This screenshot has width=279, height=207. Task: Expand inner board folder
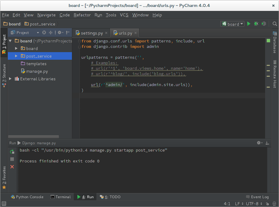(16, 48)
